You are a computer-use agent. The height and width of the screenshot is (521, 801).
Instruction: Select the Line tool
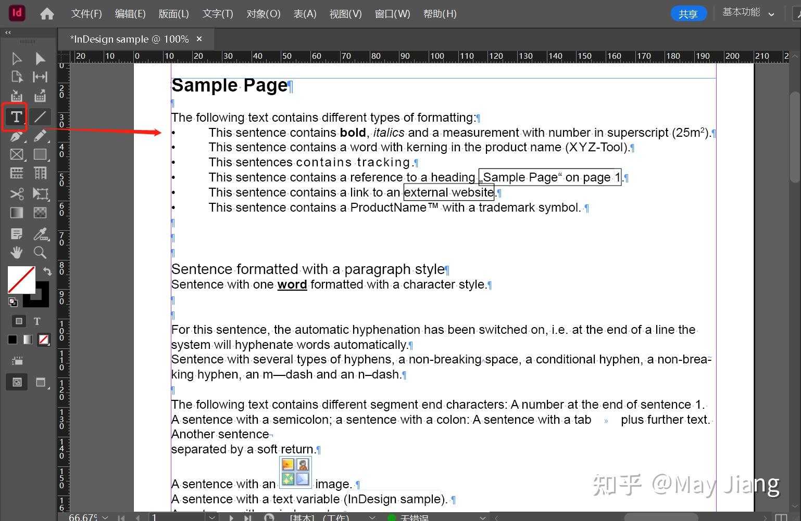(40, 116)
